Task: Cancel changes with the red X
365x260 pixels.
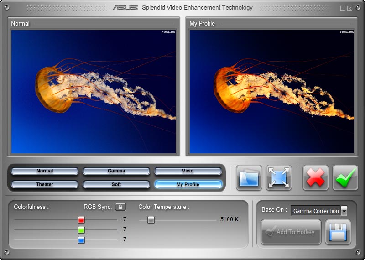Action: pos(315,178)
